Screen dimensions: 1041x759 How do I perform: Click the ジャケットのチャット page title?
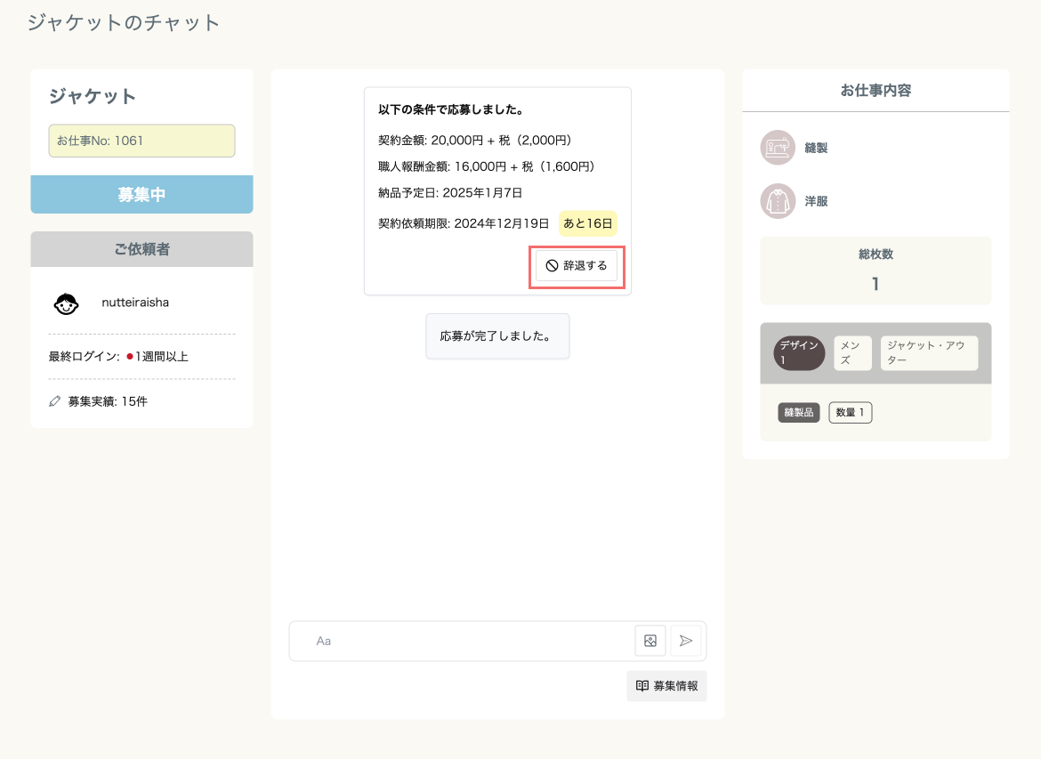coord(124,22)
